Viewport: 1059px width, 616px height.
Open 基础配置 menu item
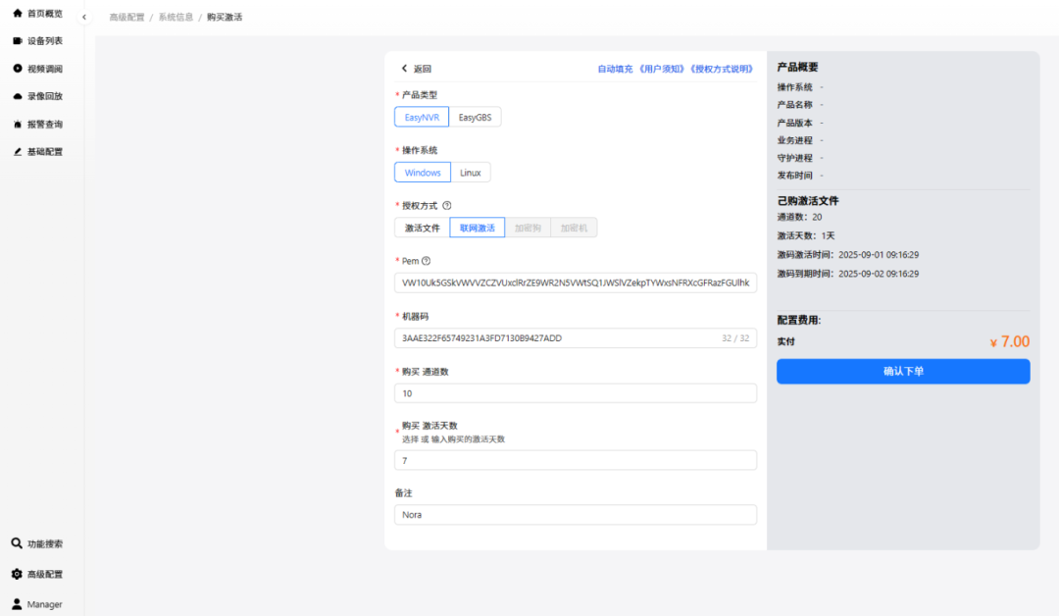pyautogui.click(x=42, y=151)
